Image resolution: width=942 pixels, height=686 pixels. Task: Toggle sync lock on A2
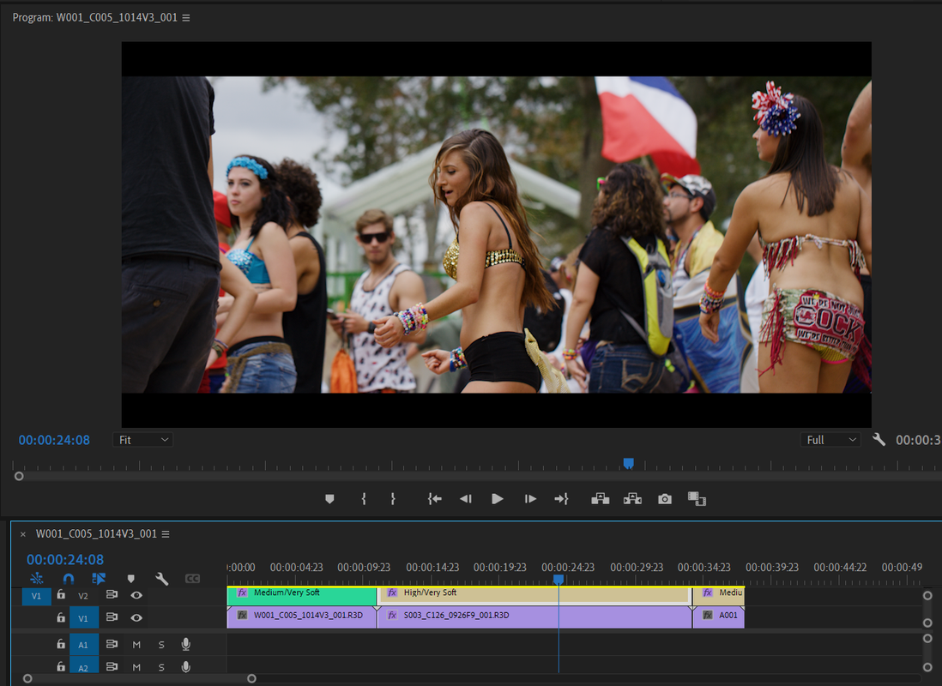coord(112,666)
